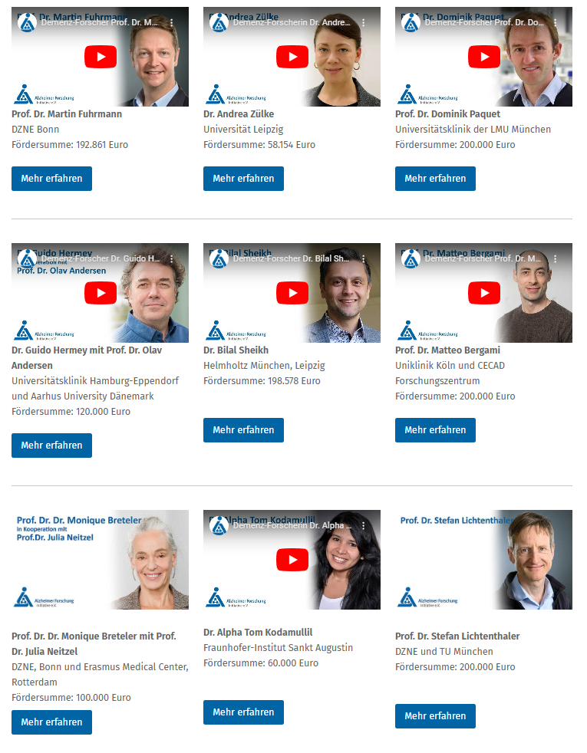587x753 pixels.
Task: Click Mehr erfahren under Martin Fuhrmann
Action: (52, 179)
